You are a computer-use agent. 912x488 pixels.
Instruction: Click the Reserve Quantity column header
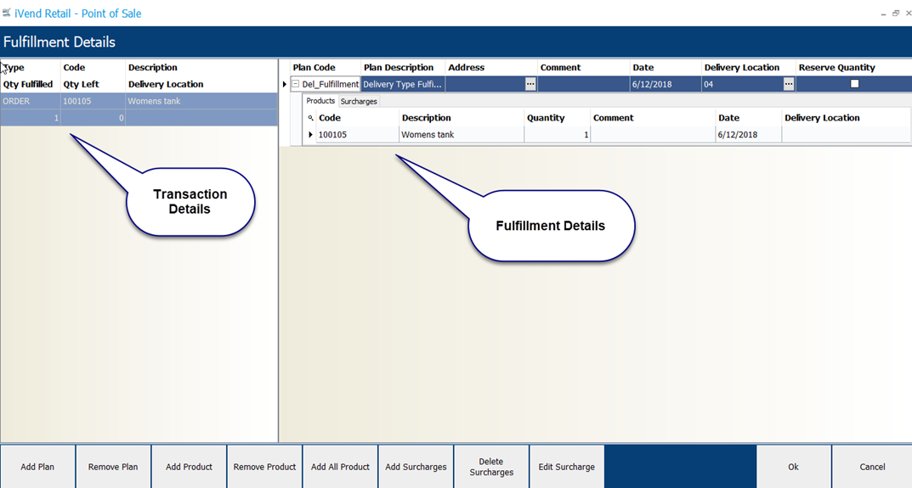[x=854, y=67]
